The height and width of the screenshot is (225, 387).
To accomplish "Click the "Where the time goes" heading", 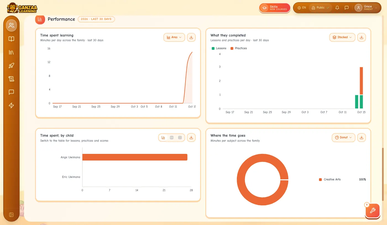I will (x=228, y=136).
